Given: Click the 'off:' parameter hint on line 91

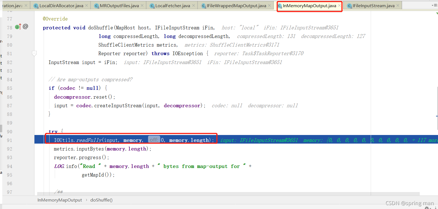Looking at the screenshot, I should [154, 140].
